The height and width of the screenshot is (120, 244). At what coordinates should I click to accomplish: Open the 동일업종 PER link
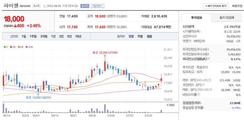point(192,103)
